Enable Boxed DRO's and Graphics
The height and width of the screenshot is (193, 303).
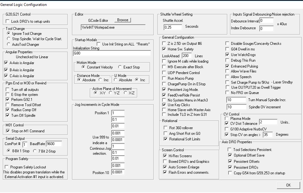pyautogui.click(x=165, y=161)
